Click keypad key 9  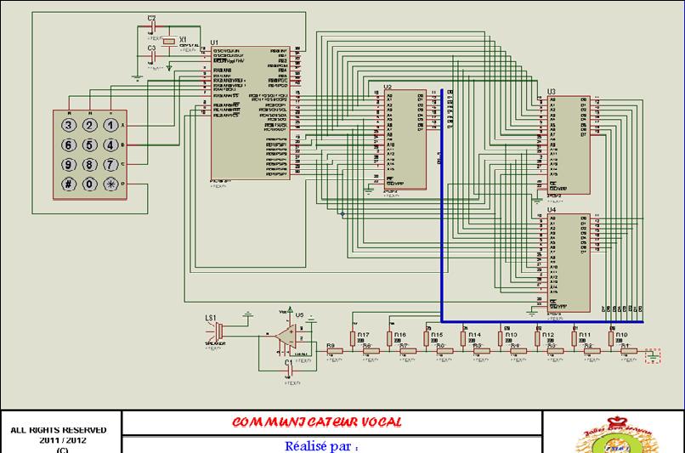tap(68, 165)
